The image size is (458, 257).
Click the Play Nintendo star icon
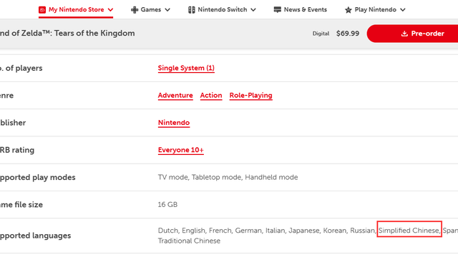(x=348, y=10)
